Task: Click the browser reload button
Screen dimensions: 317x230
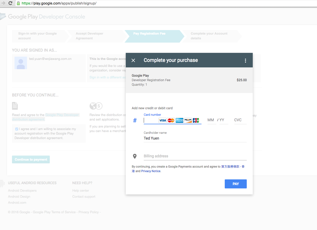Action: point(10,3)
